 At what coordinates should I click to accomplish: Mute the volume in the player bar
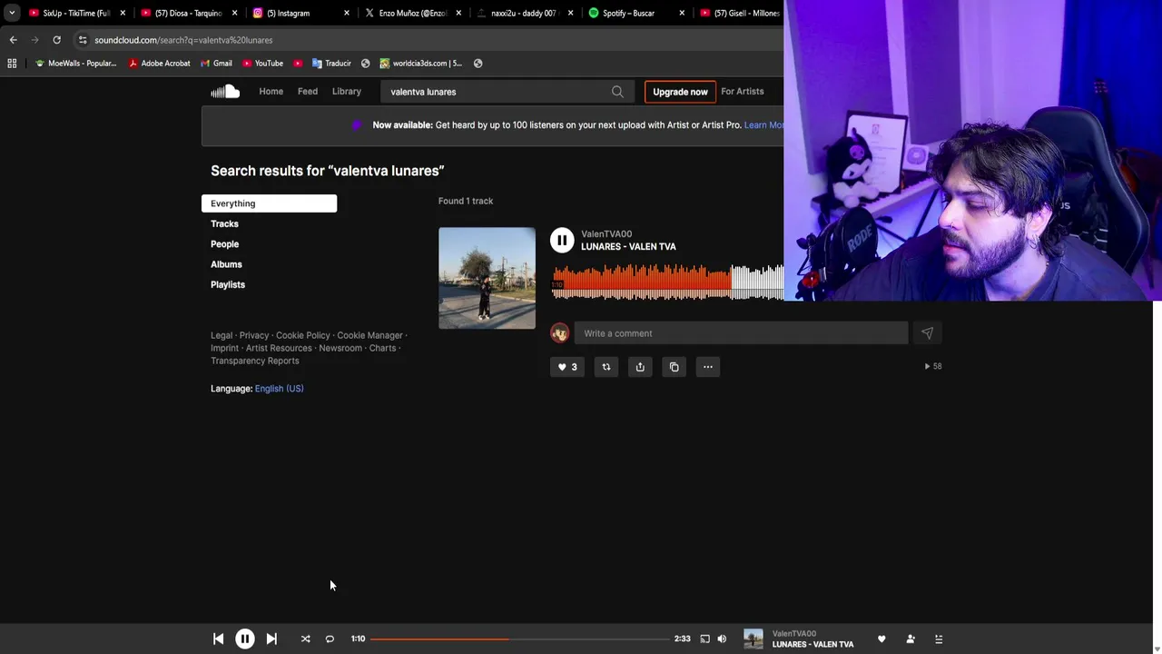coord(722,639)
